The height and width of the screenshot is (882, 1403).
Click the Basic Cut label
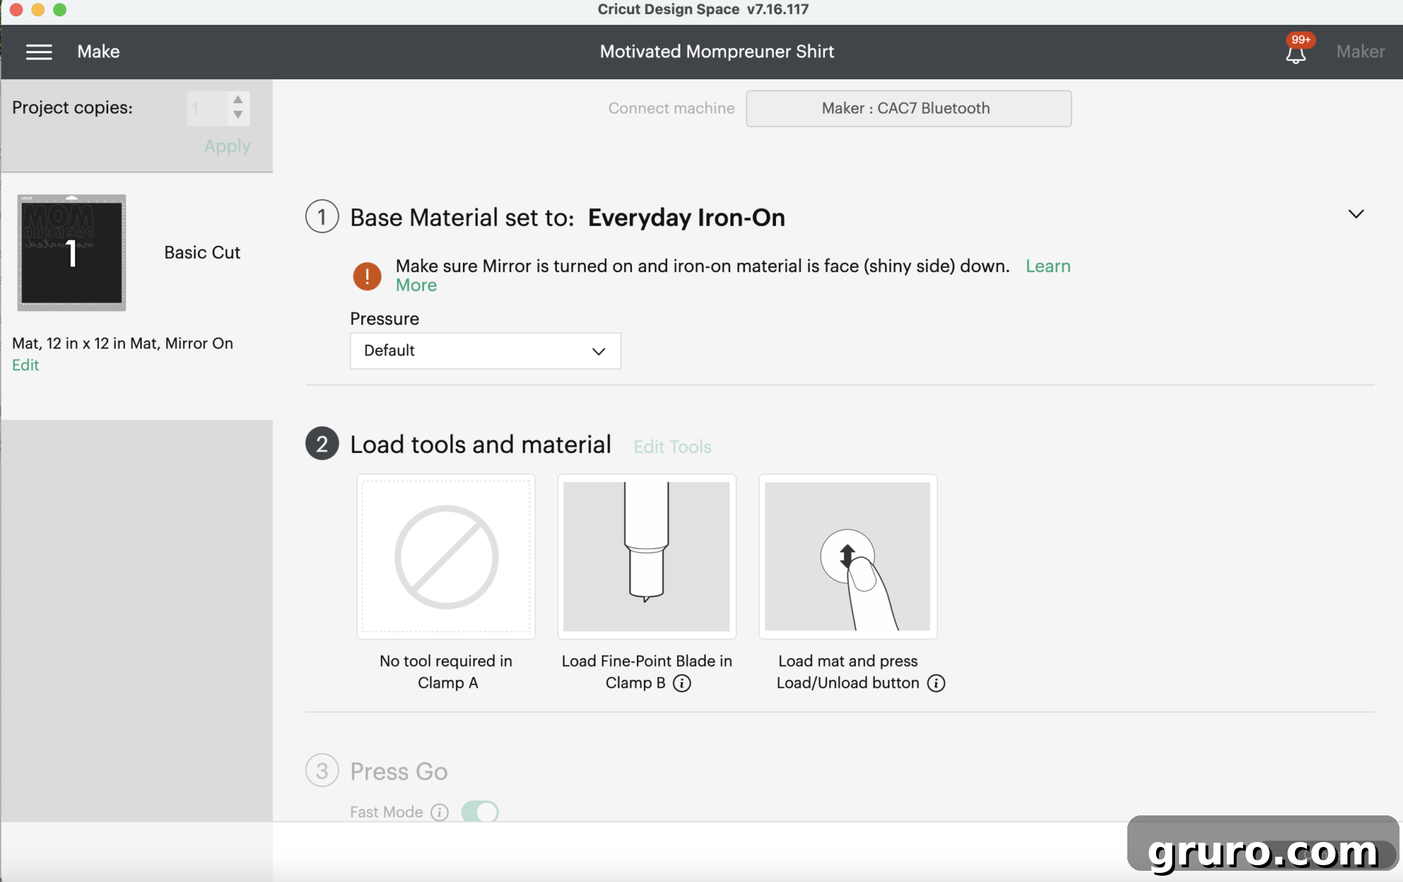tap(202, 252)
